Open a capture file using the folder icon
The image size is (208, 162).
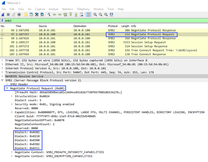26,15
